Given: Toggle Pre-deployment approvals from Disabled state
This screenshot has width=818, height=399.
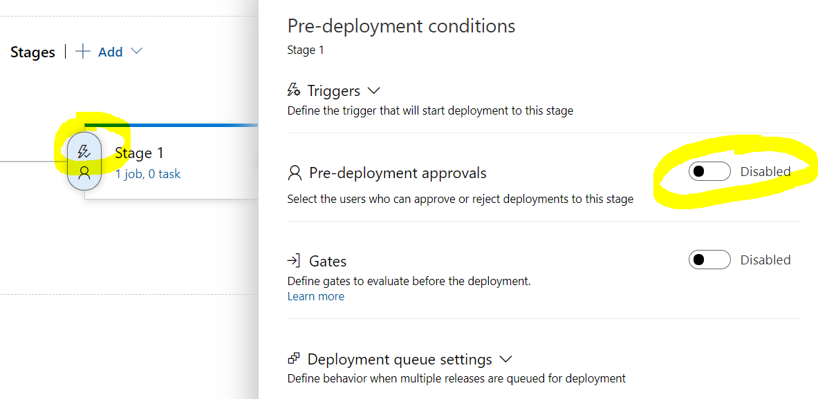Looking at the screenshot, I should coord(709,171).
